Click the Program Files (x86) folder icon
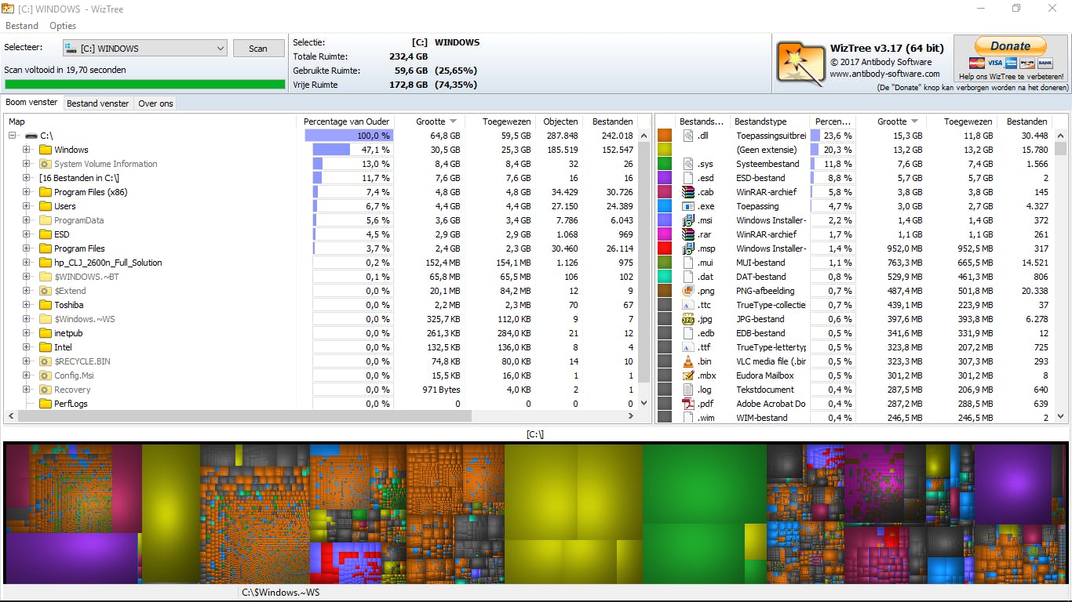Image resolution: width=1072 pixels, height=602 pixels. (46, 192)
